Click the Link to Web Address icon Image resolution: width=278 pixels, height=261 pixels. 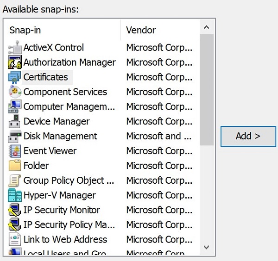tap(15, 240)
